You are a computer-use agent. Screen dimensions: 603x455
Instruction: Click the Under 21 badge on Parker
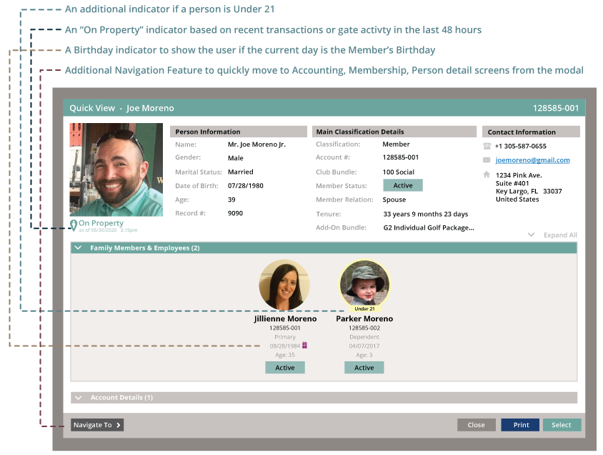pos(364,308)
